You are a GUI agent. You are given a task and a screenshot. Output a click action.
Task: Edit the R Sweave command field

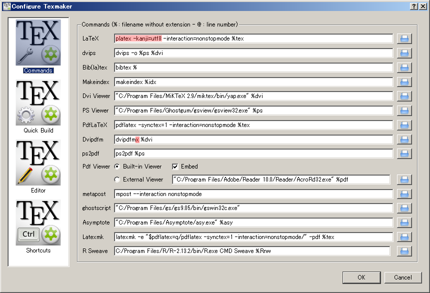pos(252,251)
